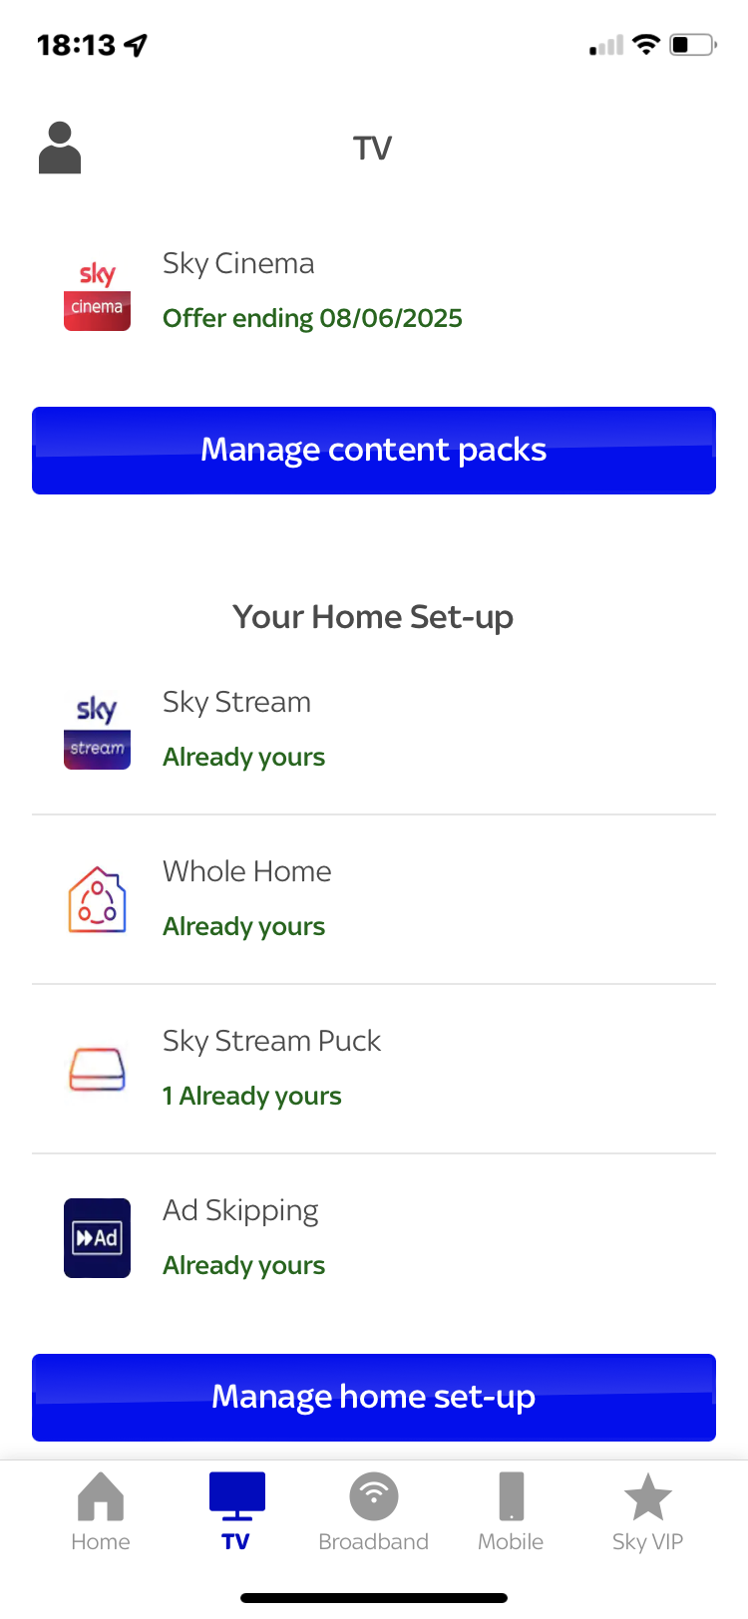Image resolution: width=748 pixels, height=1619 pixels.
Task: Switch to the Broadband tab label
Action: click(x=374, y=1542)
